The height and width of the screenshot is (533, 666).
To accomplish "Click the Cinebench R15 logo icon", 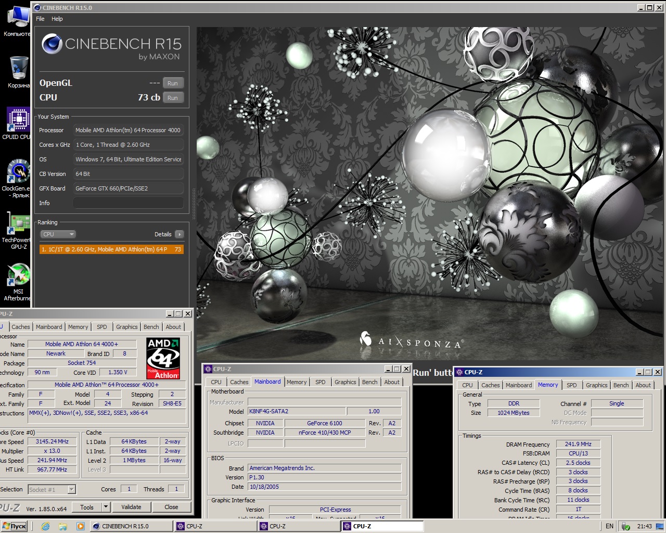I will click(x=52, y=44).
